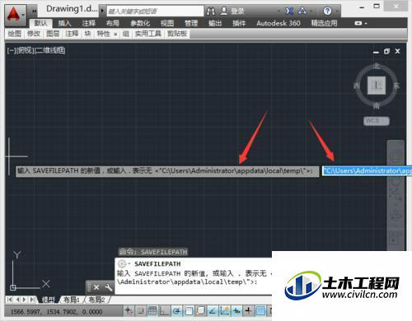Switch to the 注释 ribbon tab
Viewport: 412px width, 321px height.
click(88, 23)
